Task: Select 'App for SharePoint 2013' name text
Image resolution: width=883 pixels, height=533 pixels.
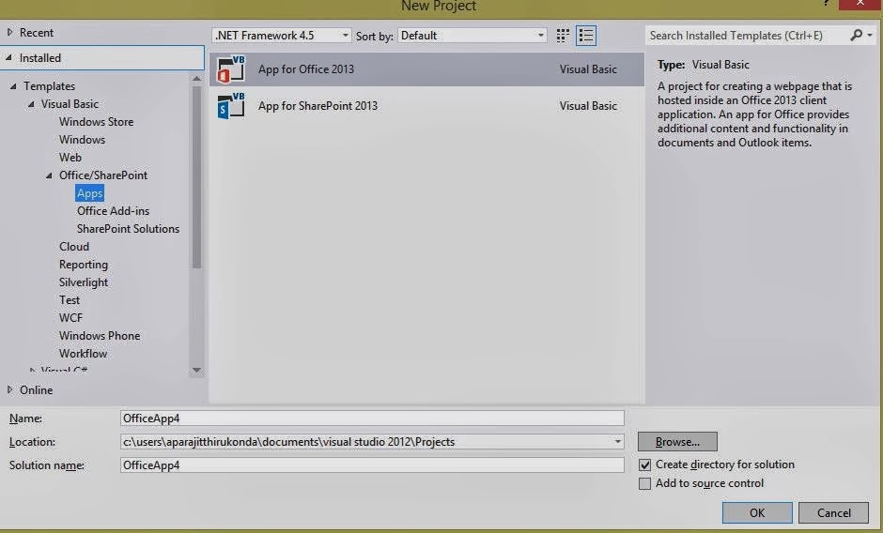Action: click(318, 106)
